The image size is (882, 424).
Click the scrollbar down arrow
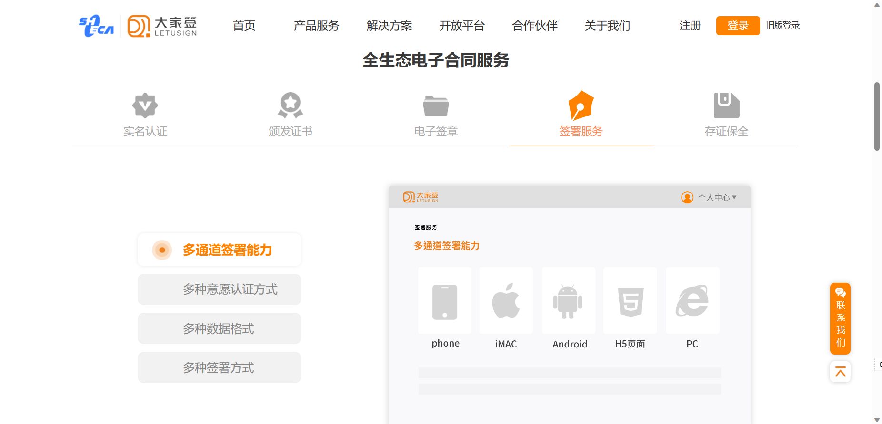pos(877,420)
